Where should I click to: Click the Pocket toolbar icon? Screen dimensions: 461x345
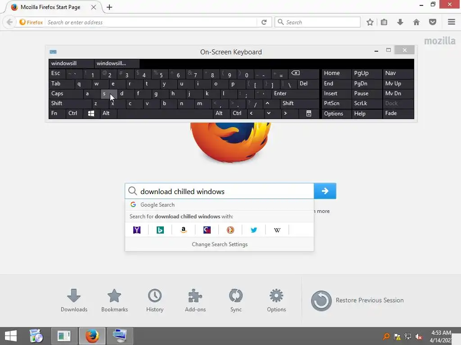click(x=433, y=22)
